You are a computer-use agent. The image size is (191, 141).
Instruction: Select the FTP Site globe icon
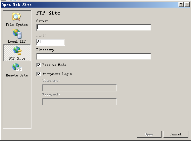tap(17, 51)
